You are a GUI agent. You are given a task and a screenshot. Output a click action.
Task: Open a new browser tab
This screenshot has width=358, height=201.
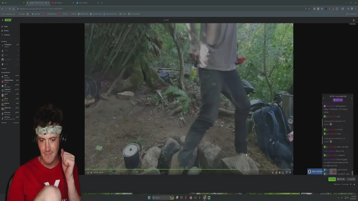tap(102, 3)
